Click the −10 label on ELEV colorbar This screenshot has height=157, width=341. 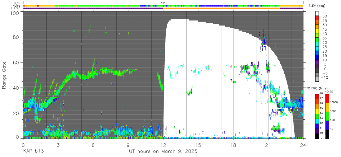pyautogui.click(x=324, y=78)
